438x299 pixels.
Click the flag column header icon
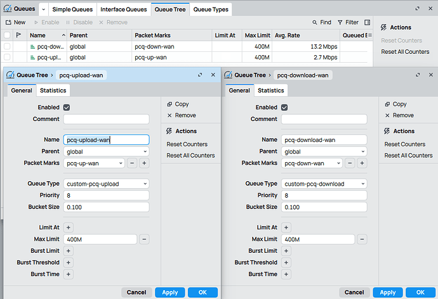[x=18, y=35]
